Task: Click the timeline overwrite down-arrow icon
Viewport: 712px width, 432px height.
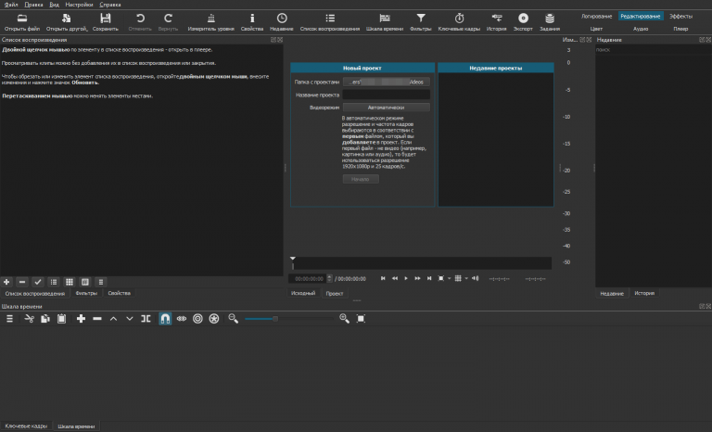Action: pyautogui.click(x=130, y=319)
